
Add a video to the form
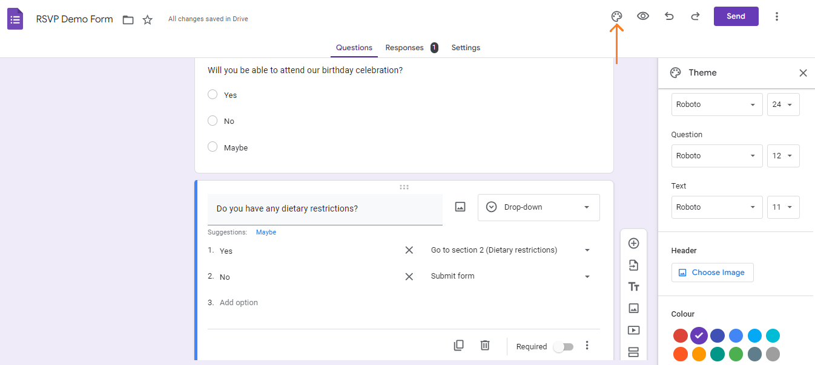(633, 330)
